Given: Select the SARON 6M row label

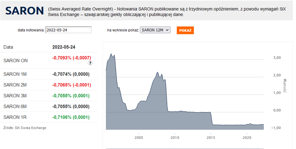Looking at the screenshot, I should tap(15, 106).
